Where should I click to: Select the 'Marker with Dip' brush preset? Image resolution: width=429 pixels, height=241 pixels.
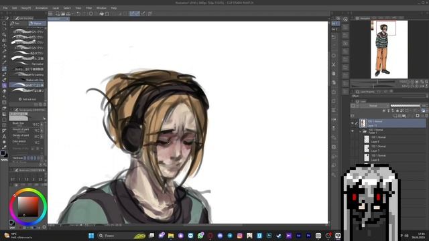pos(27,80)
